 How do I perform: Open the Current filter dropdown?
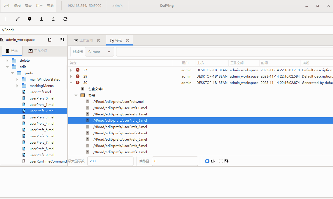(99, 52)
